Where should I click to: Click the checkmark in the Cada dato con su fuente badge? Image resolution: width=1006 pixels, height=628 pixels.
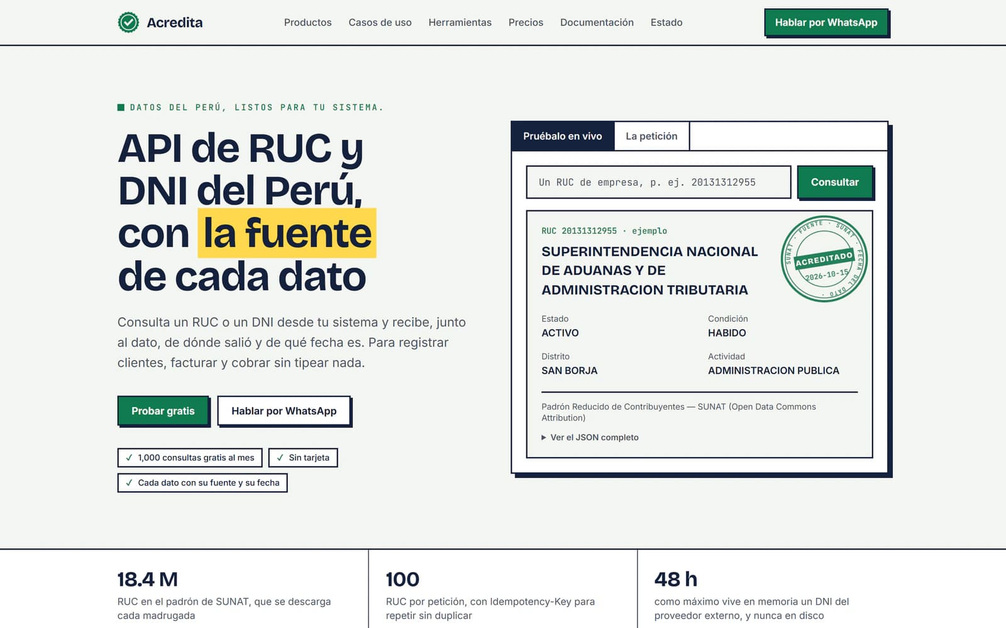129,483
